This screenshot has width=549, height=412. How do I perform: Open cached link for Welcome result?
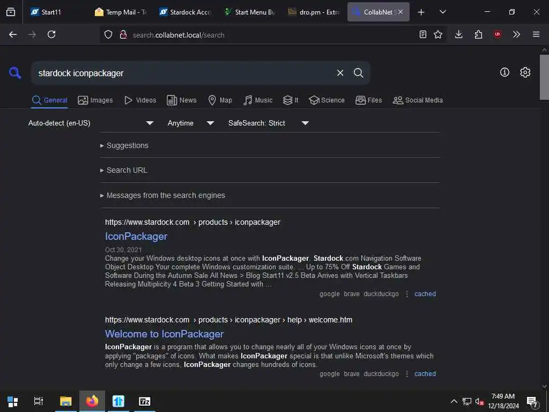pos(425,374)
